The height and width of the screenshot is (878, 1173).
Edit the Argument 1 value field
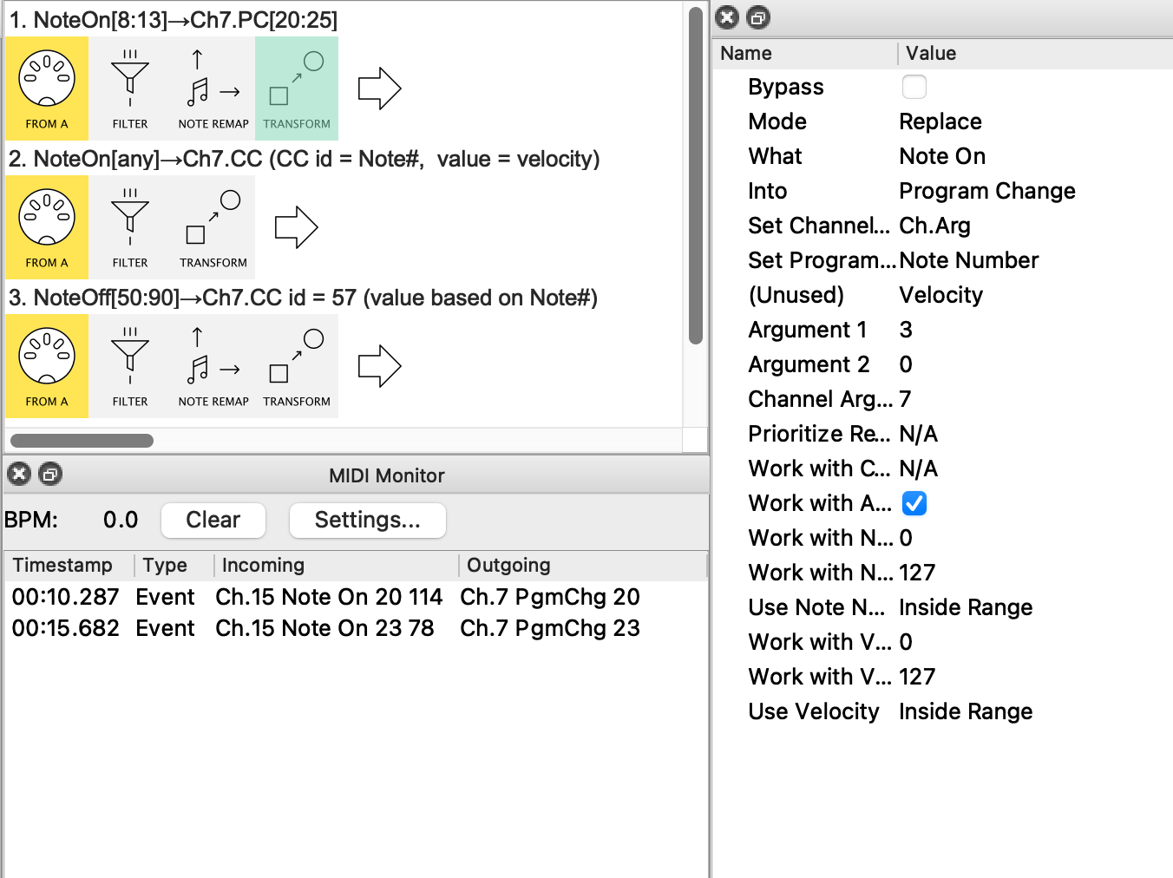pos(906,330)
